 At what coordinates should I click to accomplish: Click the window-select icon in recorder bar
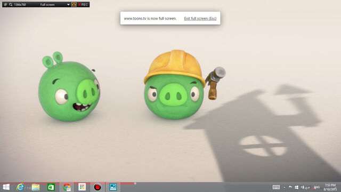pos(5,5)
